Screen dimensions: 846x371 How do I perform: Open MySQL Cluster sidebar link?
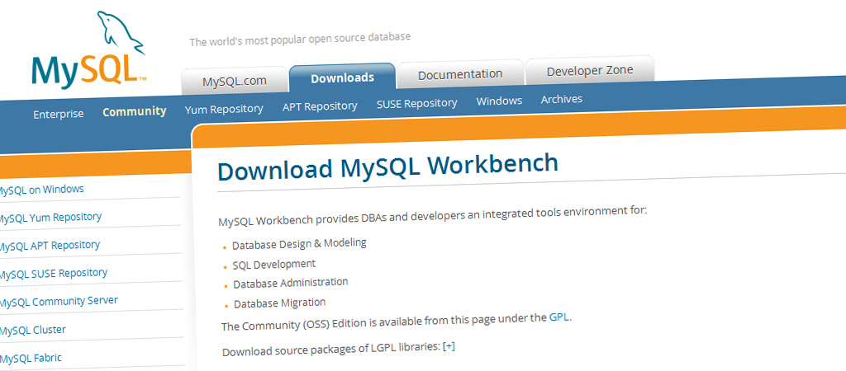point(33,330)
